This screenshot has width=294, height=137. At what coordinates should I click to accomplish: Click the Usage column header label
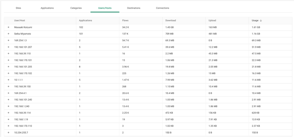click(x=255, y=21)
